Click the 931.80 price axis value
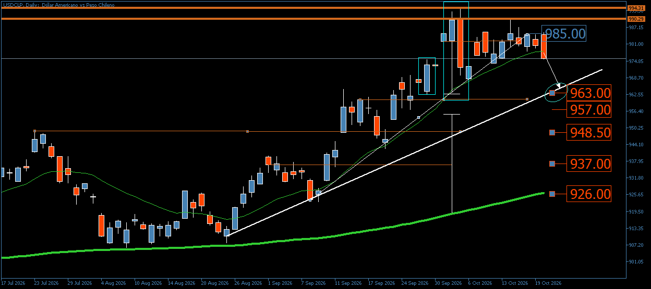Screen dimensions: 651x289 (x=636, y=178)
